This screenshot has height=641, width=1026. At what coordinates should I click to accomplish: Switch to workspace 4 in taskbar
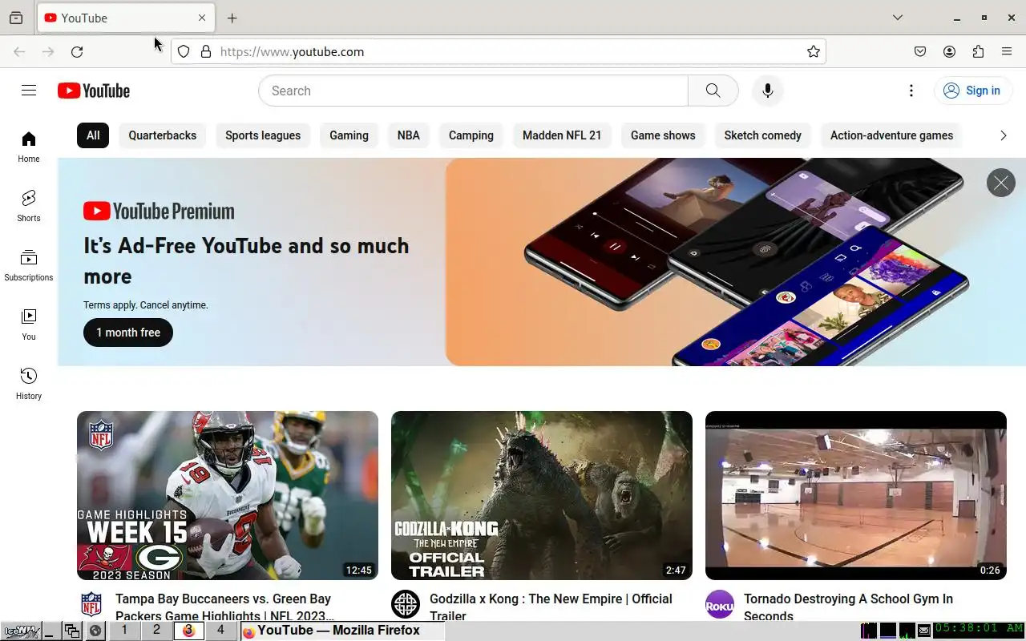click(x=220, y=631)
